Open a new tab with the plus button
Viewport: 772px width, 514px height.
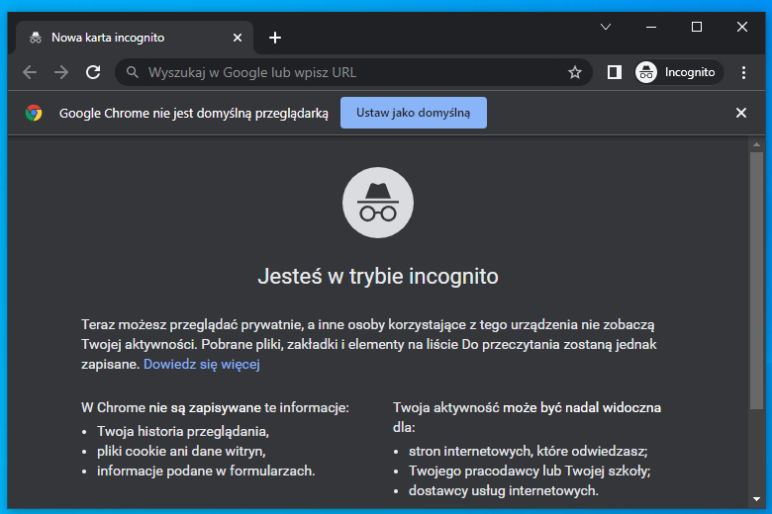pos(275,38)
